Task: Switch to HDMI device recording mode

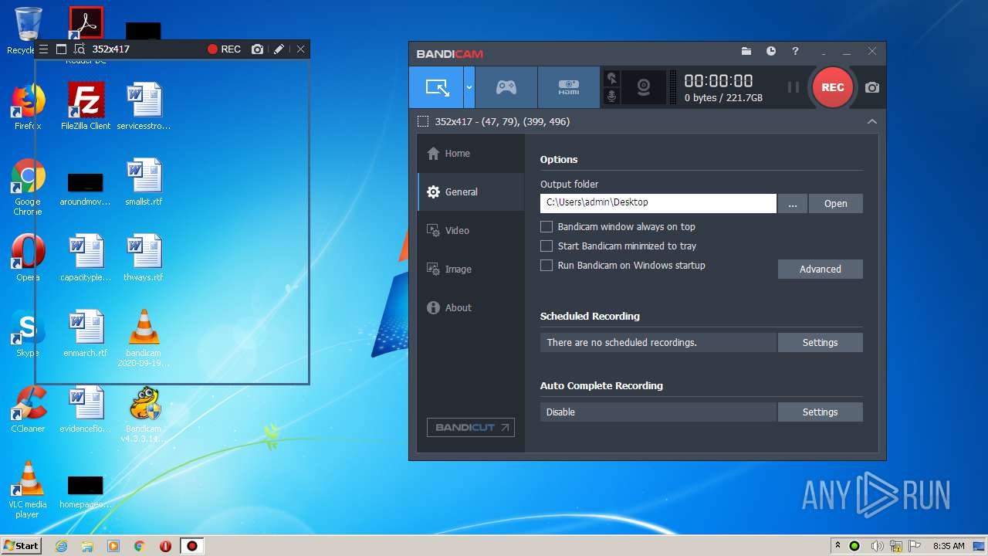Action: coord(568,87)
